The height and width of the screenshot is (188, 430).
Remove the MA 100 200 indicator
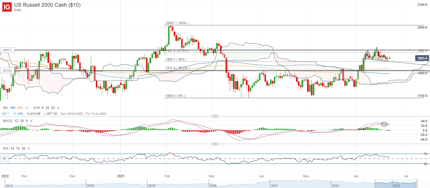click(27, 108)
